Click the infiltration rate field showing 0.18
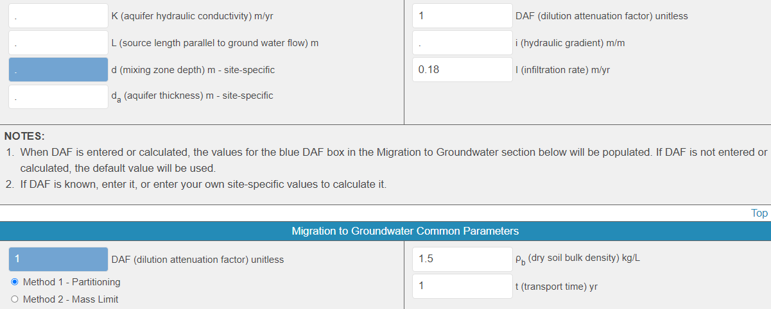771x309 pixels. pos(462,69)
